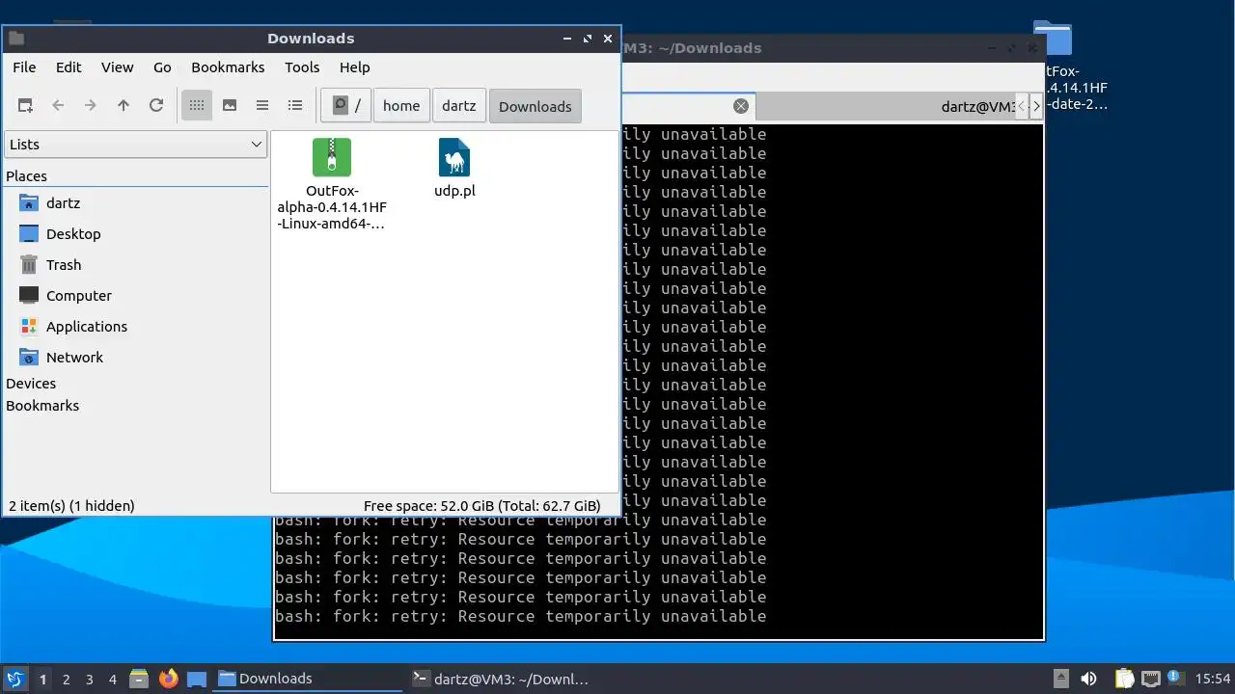Open the Bookmarks menu
1235x694 pixels.
click(x=228, y=67)
